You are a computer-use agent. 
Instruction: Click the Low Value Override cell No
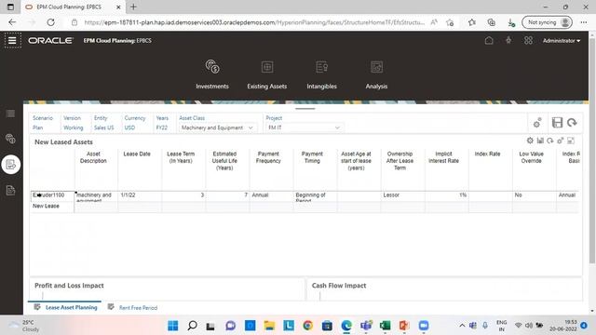pyautogui.click(x=534, y=195)
